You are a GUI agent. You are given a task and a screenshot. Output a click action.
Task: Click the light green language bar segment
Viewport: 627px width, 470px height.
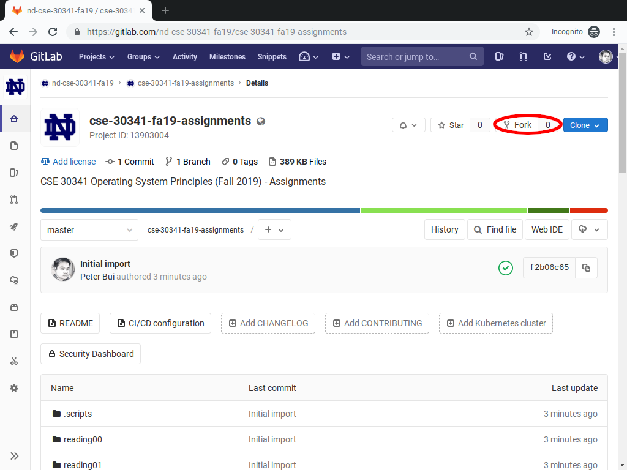(x=444, y=211)
